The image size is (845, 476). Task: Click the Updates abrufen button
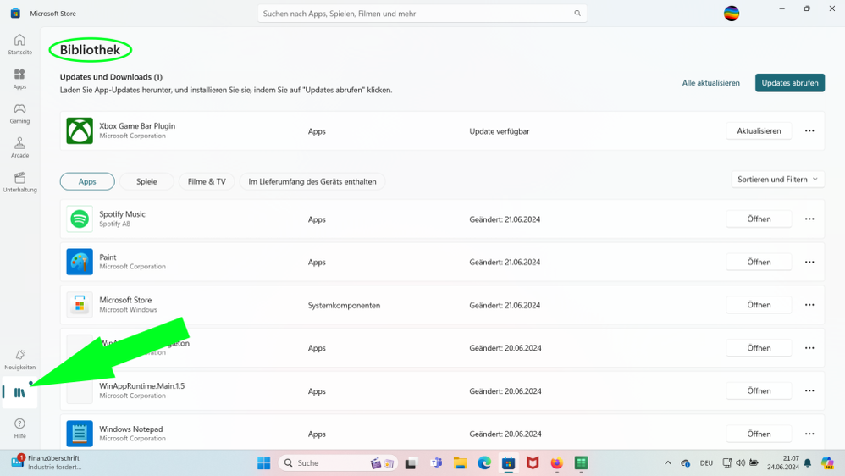tap(789, 83)
